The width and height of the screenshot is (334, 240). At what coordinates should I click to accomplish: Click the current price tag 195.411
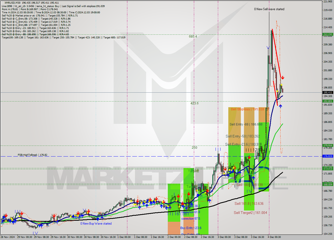(328, 93)
